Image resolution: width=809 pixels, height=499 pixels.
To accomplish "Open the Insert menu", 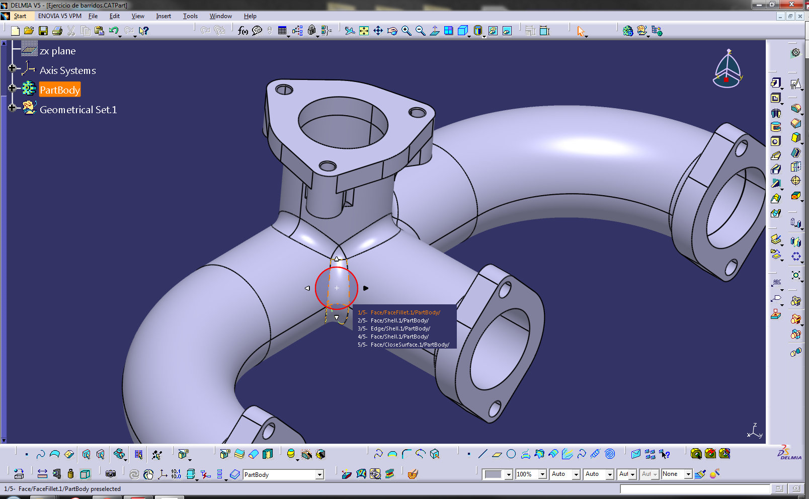I will (163, 16).
